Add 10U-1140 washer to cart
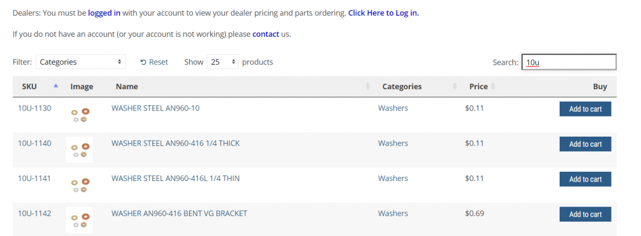 tap(585, 144)
